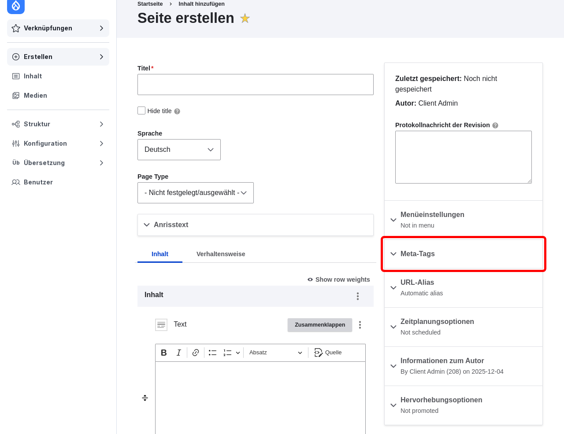Click Show row weights toggle

click(338, 280)
